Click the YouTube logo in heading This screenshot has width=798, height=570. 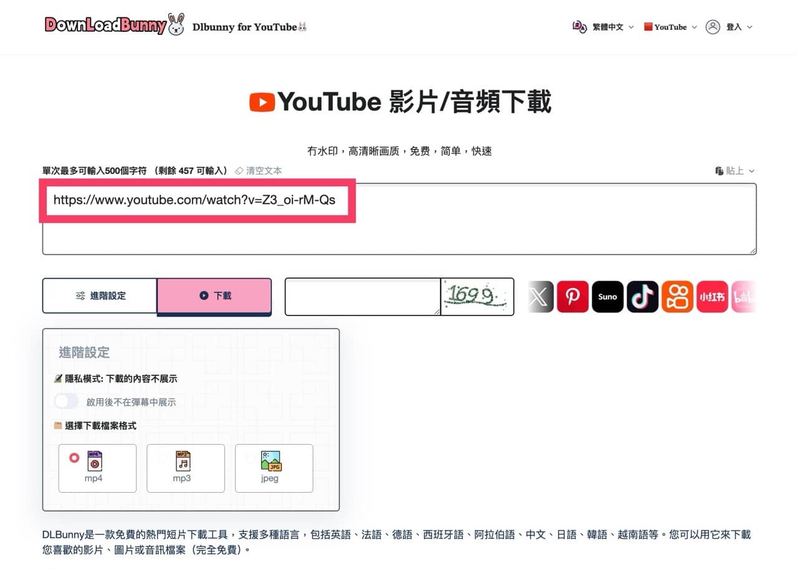click(262, 102)
